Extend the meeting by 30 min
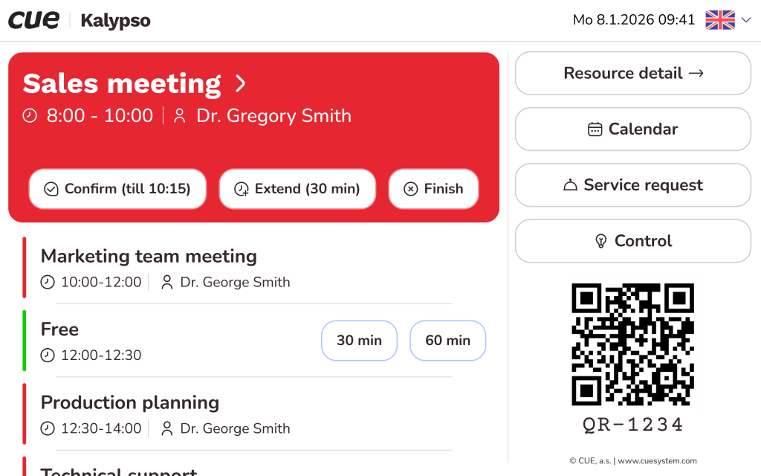Viewport: 761px width, 476px height. (297, 189)
